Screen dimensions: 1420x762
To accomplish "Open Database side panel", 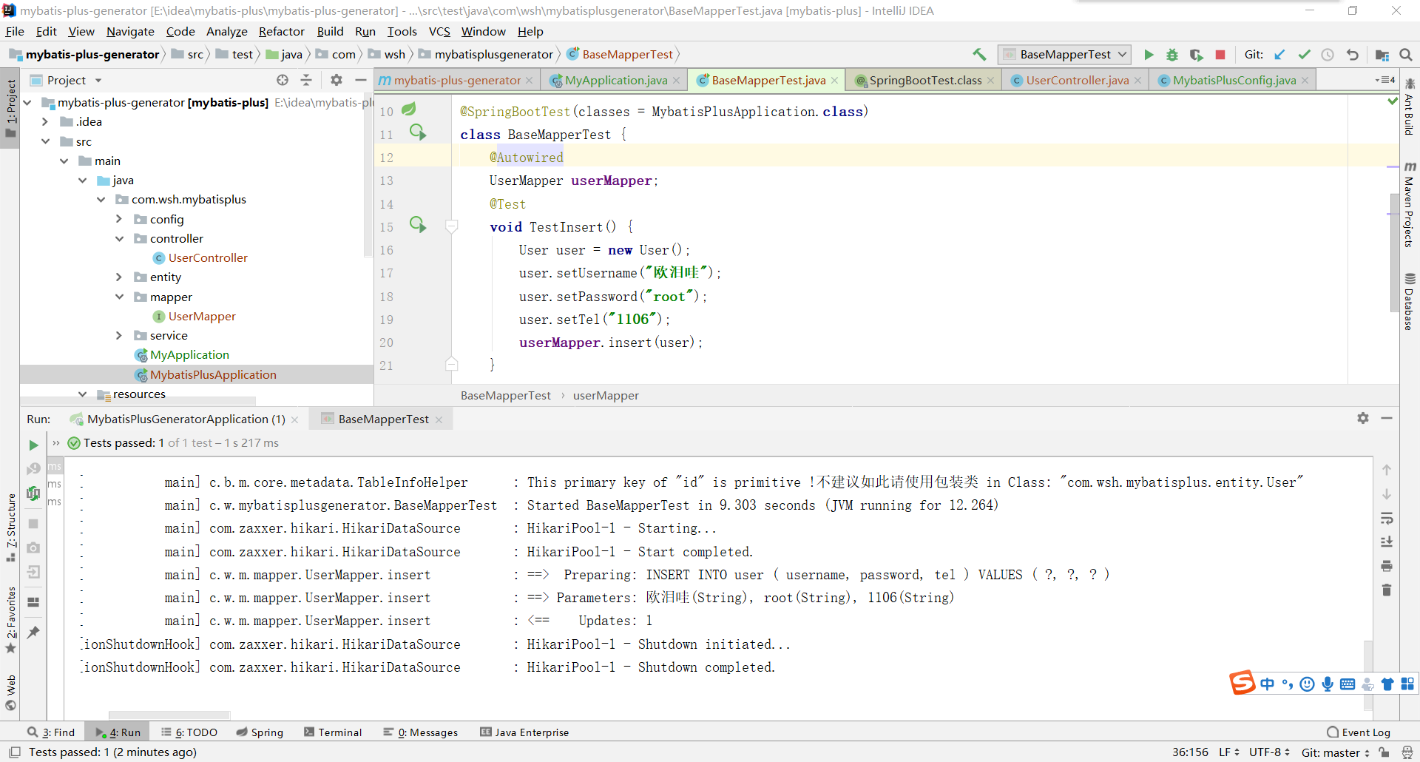I will click(x=1410, y=301).
